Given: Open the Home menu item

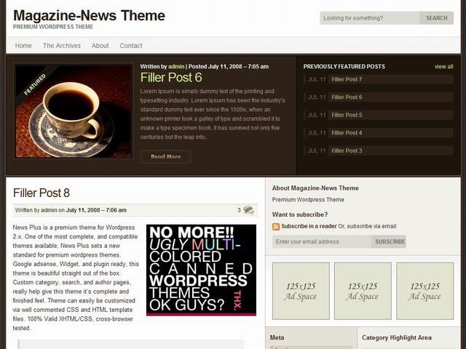Looking at the screenshot, I should 23,46.
